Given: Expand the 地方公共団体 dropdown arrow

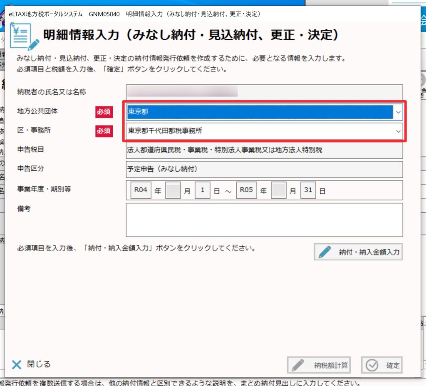Looking at the screenshot, I should pos(398,112).
